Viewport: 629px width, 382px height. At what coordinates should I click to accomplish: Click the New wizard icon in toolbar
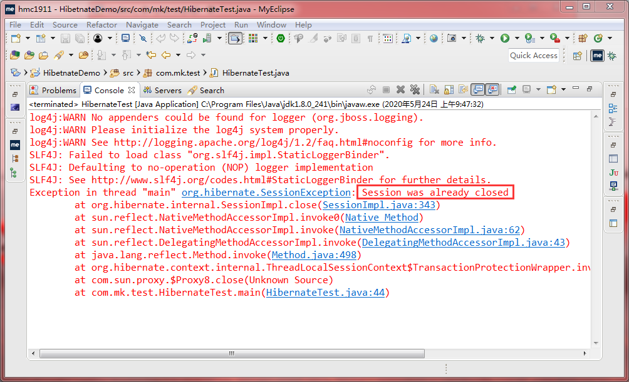pyautogui.click(x=16, y=38)
